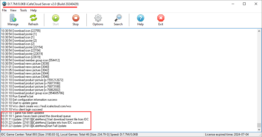Click log line "Download poster [1]"
Viewport: 262px width, 137px height.
[19, 34]
